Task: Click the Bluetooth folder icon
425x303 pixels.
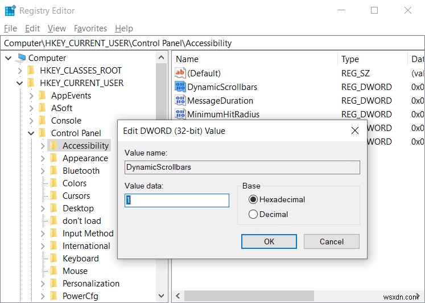Action: [x=53, y=171]
